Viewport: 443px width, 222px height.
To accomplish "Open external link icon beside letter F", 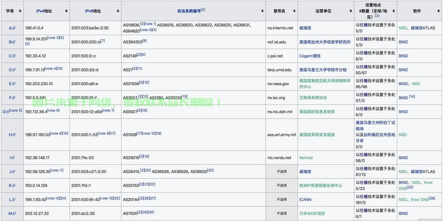I will [x=14, y=98].
